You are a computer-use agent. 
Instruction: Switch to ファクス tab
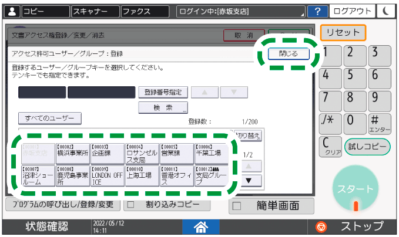click(145, 11)
